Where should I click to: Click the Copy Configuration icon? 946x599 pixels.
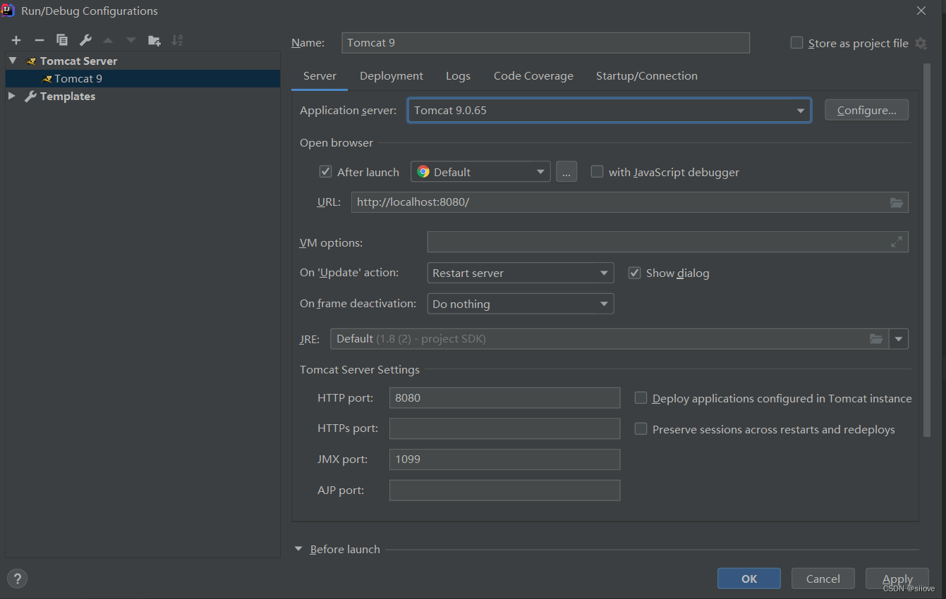point(62,40)
